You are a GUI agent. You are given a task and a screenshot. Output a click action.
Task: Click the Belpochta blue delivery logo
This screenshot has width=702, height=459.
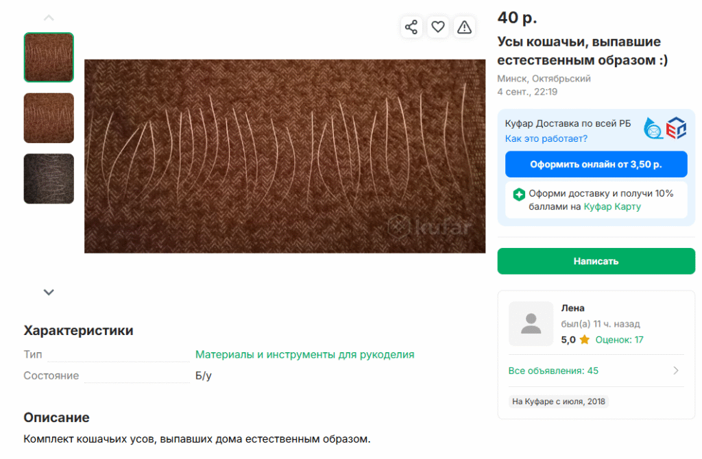point(653,128)
